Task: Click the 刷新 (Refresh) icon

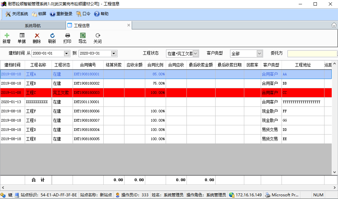Action: 52,36
